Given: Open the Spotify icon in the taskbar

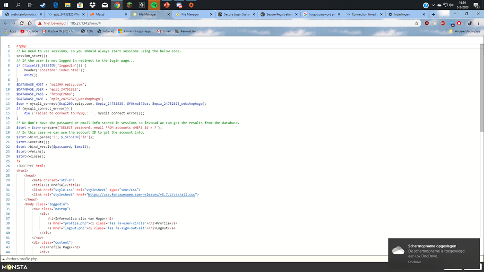Looking at the screenshot, I should click(x=154, y=5).
